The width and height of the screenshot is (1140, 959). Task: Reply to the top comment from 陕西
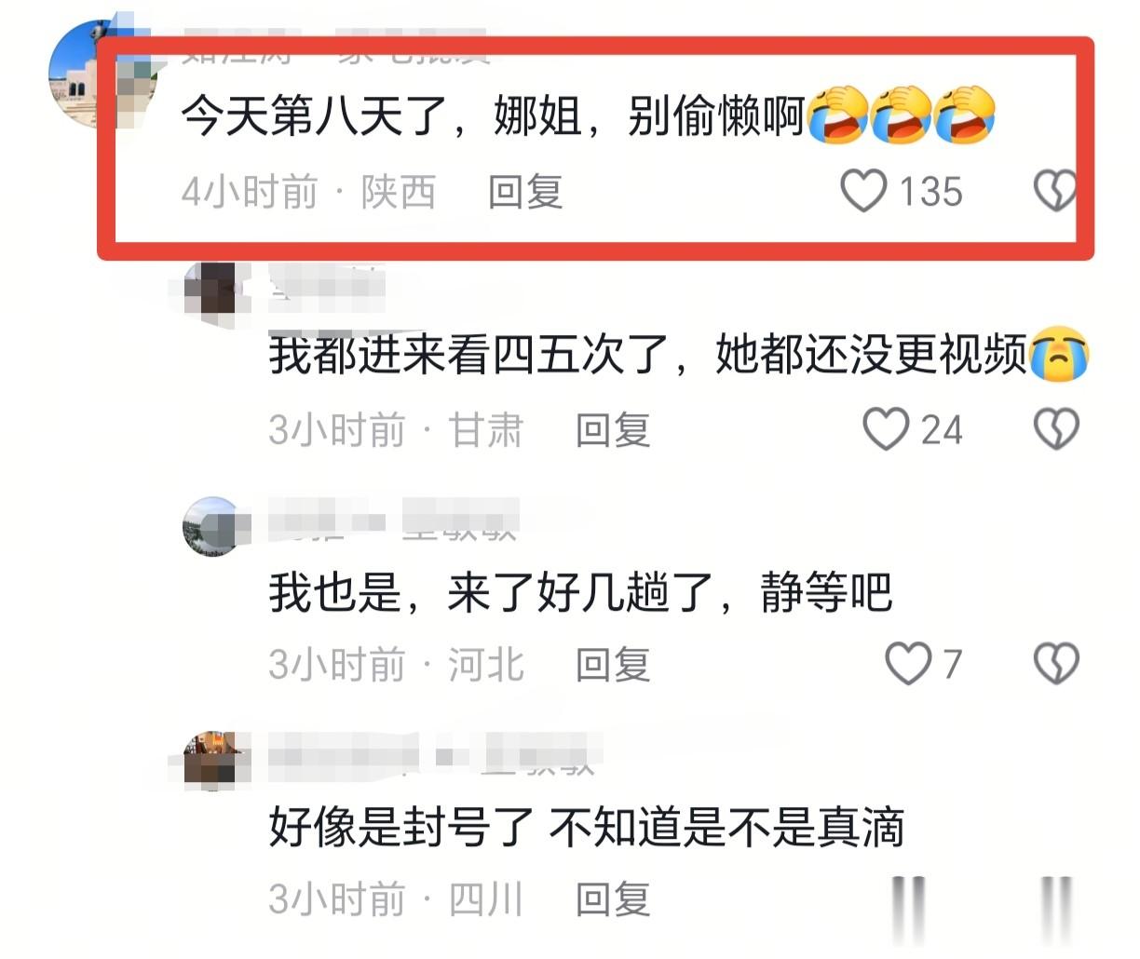click(x=525, y=192)
